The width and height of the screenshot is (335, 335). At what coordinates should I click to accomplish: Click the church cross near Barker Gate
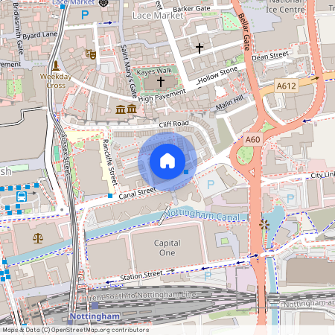click(200, 48)
